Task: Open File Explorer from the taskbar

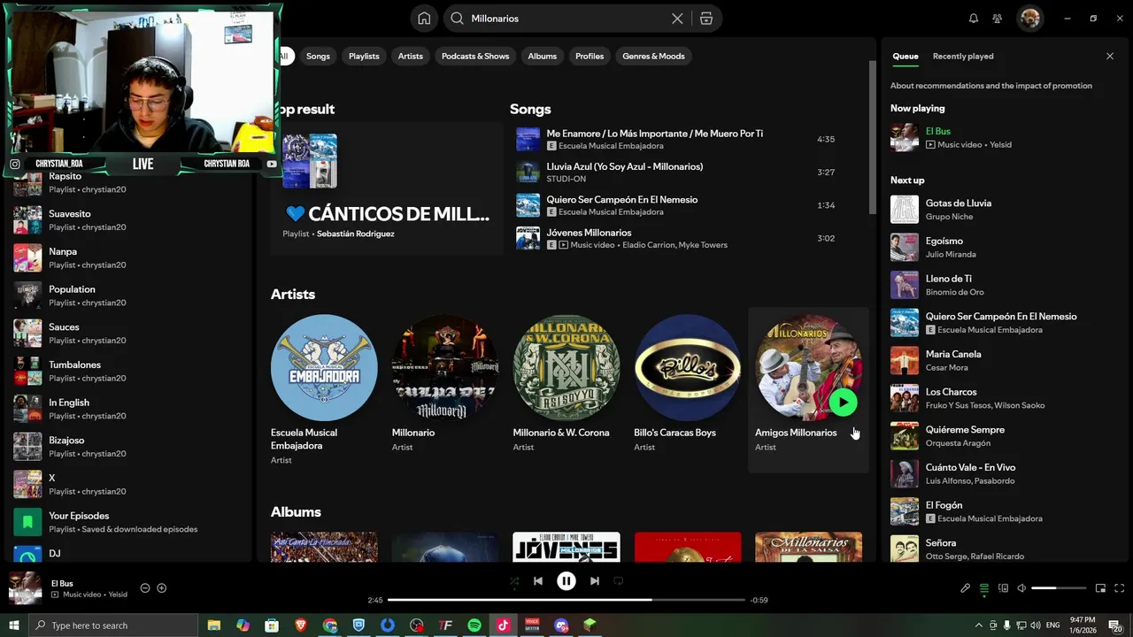Action: click(x=214, y=625)
